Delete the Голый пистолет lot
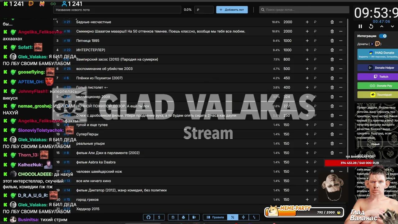The width and height of the screenshot is (398, 224). tap(332, 87)
